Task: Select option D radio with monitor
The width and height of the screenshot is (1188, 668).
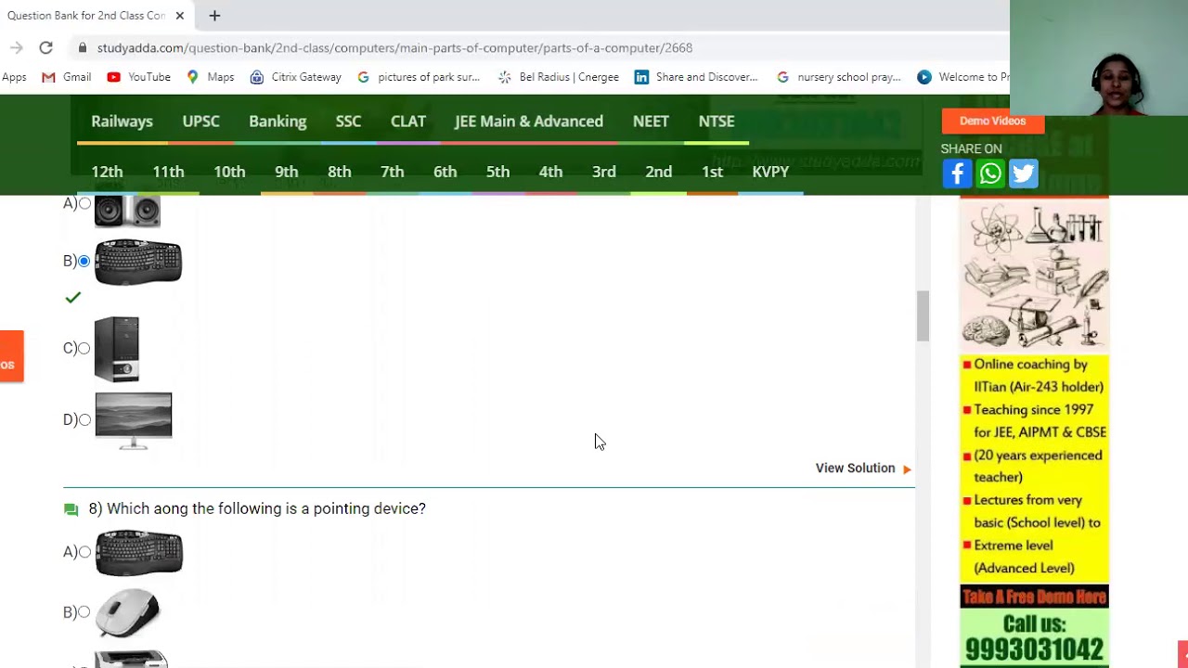Action: pyautogui.click(x=84, y=419)
